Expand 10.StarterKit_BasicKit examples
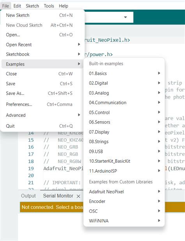The image size is (185, 241). [124, 161]
